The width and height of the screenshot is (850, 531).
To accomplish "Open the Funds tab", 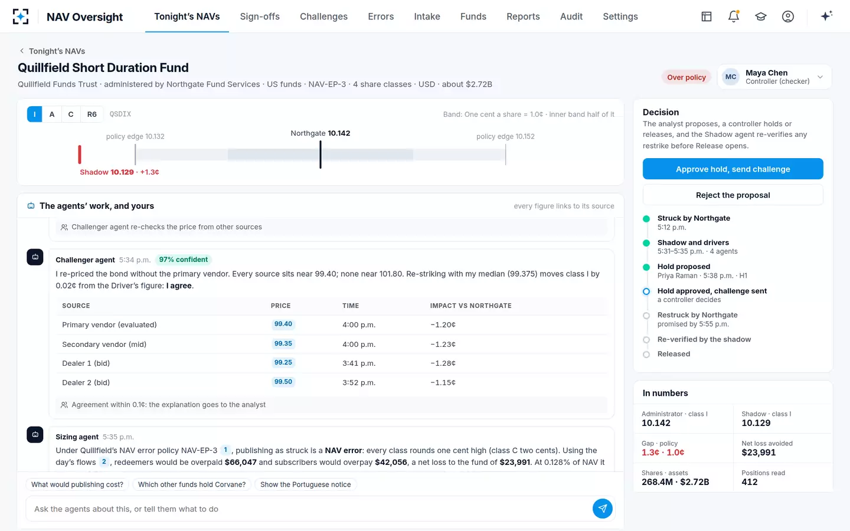I will pyautogui.click(x=473, y=17).
